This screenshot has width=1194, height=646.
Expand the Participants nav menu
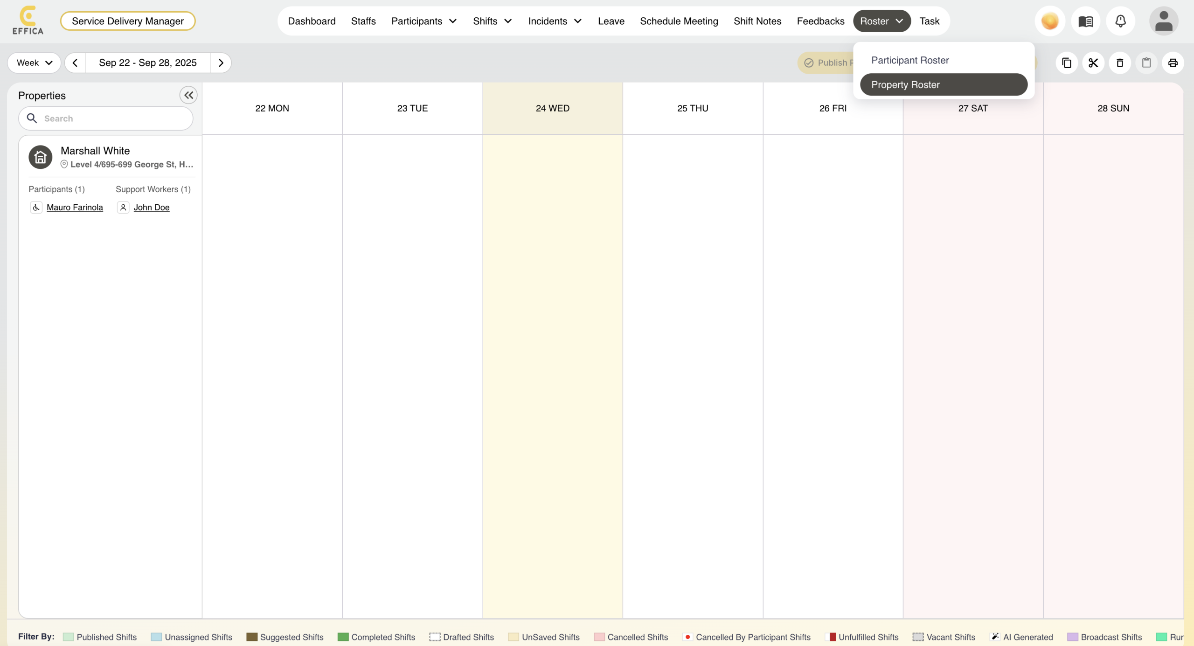tap(423, 21)
